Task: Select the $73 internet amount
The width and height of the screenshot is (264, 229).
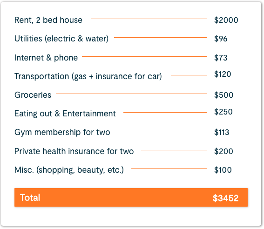Action: (221, 58)
